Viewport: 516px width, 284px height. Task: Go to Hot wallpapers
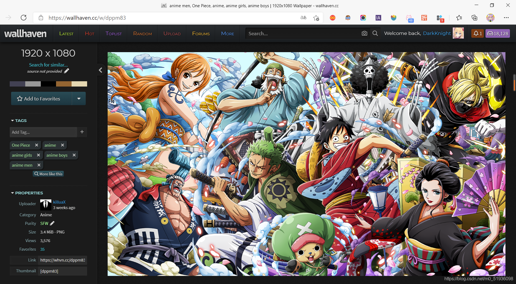[90, 34]
